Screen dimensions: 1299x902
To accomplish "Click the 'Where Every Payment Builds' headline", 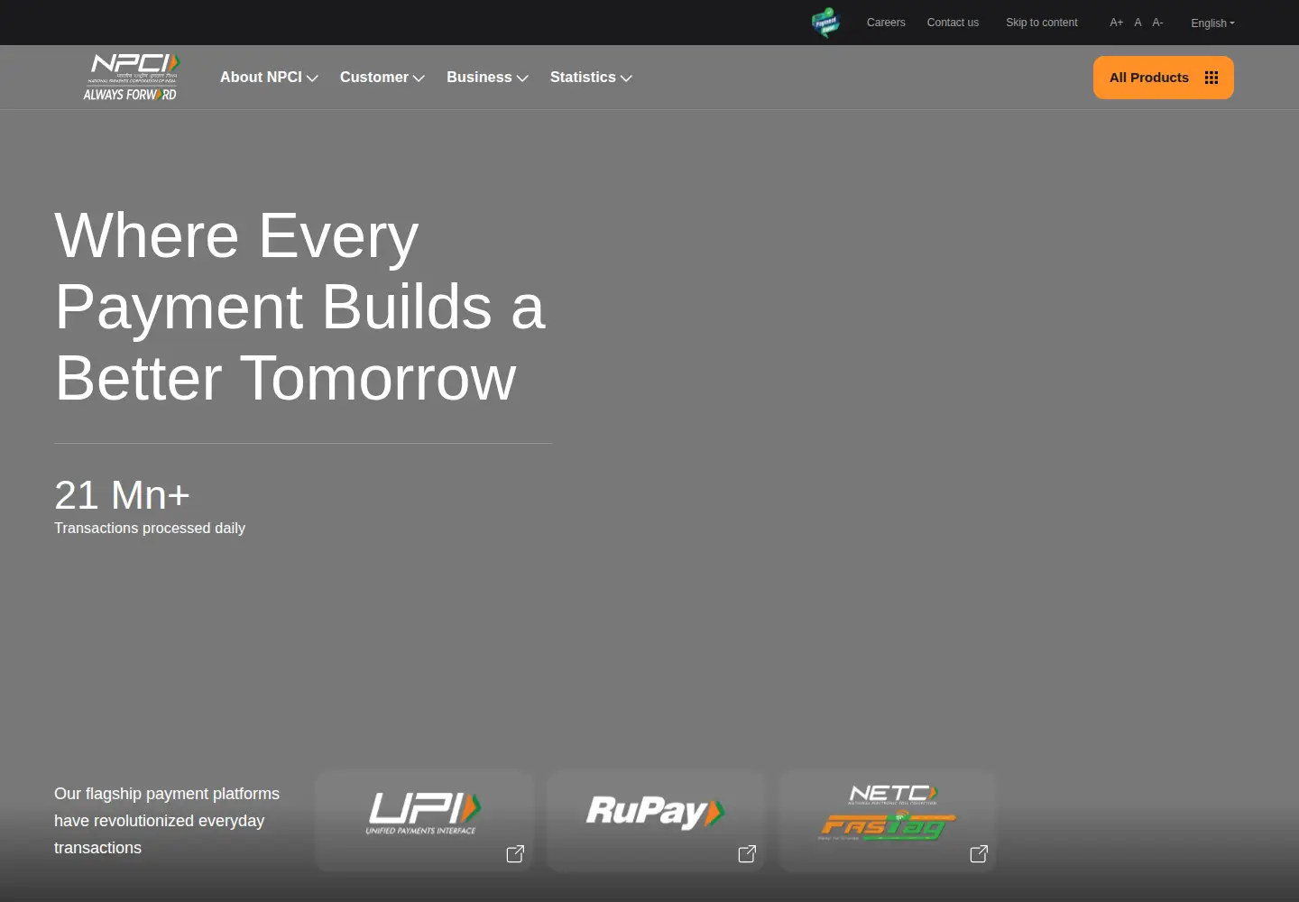I will point(300,307).
